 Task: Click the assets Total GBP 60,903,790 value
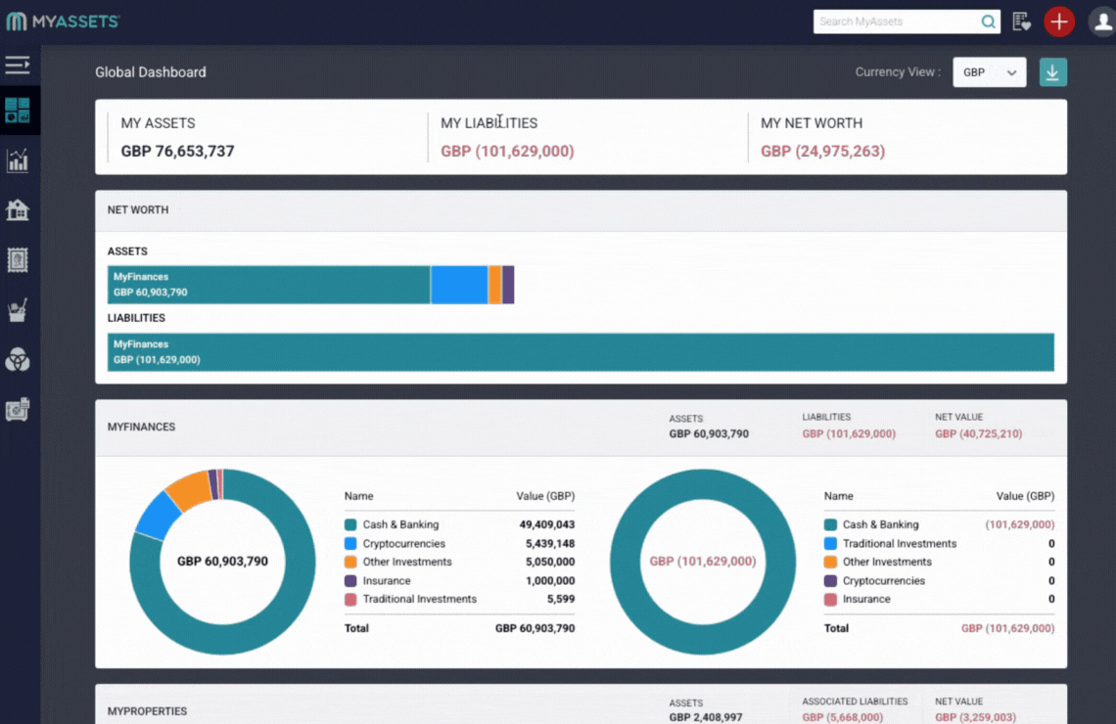(535, 628)
